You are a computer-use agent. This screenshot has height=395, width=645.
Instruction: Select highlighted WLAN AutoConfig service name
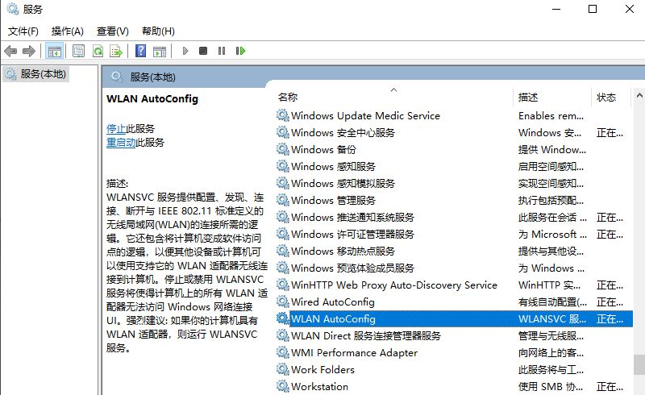point(333,318)
